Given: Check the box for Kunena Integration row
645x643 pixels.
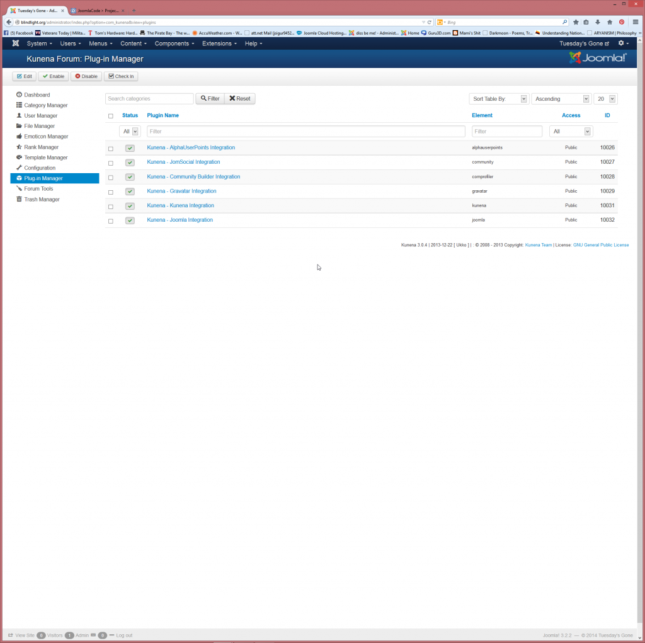Looking at the screenshot, I should [111, 207].
